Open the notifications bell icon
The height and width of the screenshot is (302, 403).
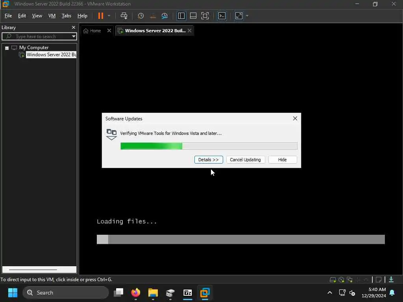coord(392,293)
